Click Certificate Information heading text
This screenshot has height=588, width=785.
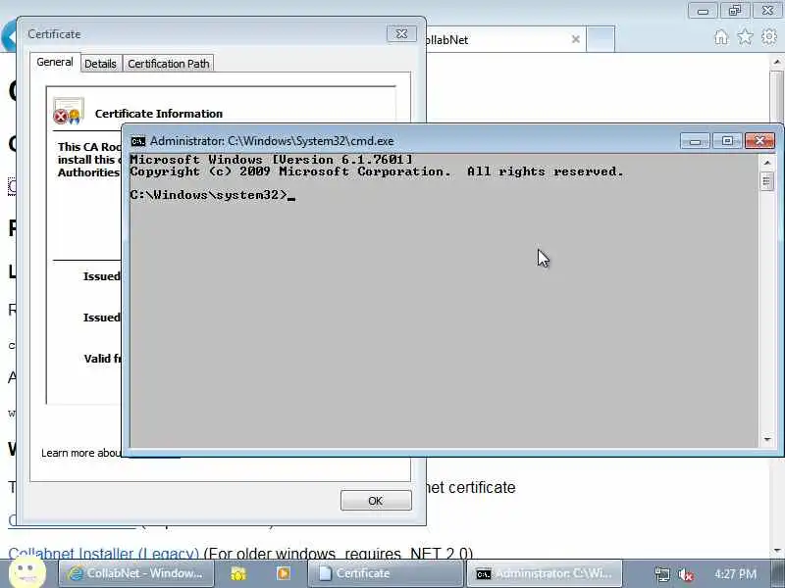tap(159, 114)
